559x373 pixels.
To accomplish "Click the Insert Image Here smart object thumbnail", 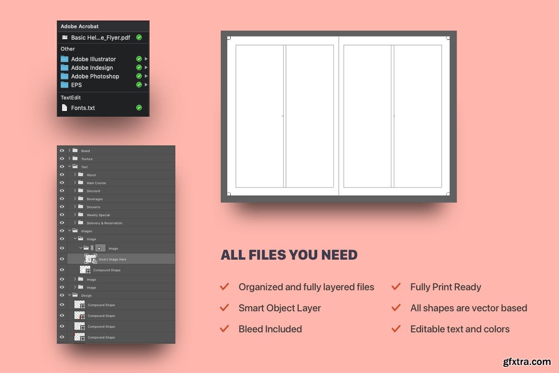I will pyautogui.click(x=90, y=259).
